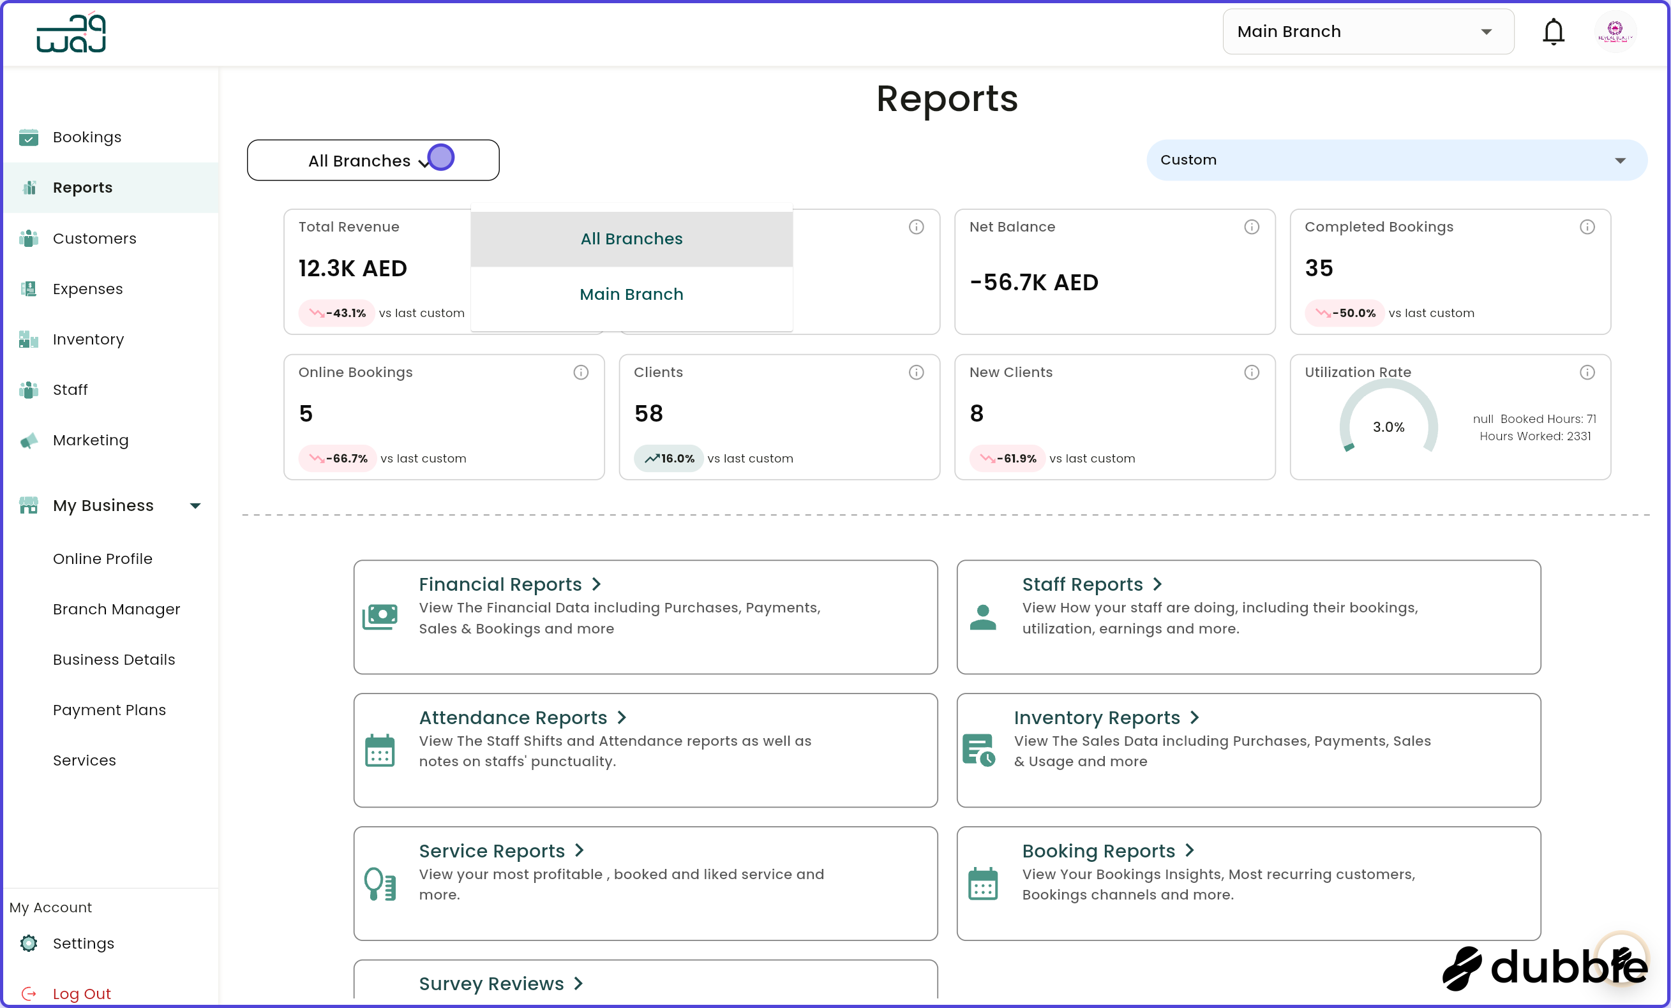This screenshot has width=1671, height=1008.
Task: Click the Reports icon in the sidebar
Action: coord(30,187)
